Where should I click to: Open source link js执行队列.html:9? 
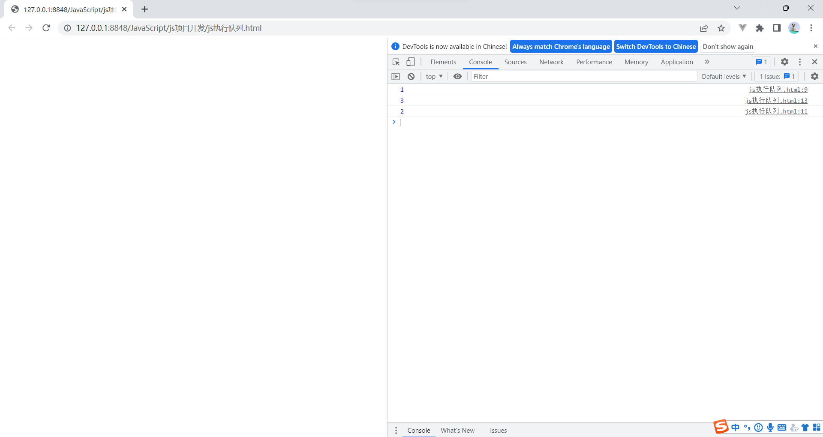[778, 90]
